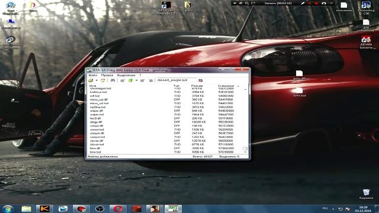
Task: Select the tec9.dff row
Action: (x=166, y=118)
